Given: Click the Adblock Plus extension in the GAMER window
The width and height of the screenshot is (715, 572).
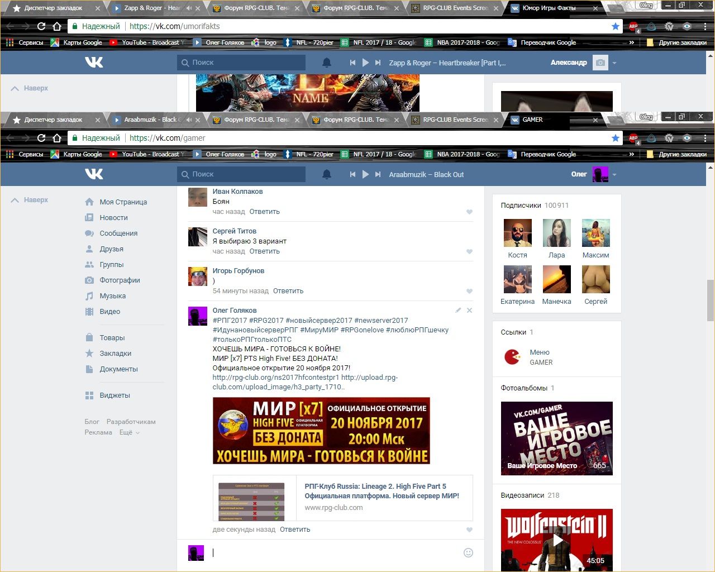Looking at the screenshot, I should [x=633, y=138].
